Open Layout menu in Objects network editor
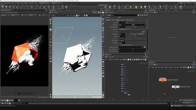Image resolution: width=196 pixels, height=110 pixels. pos(111,60)
